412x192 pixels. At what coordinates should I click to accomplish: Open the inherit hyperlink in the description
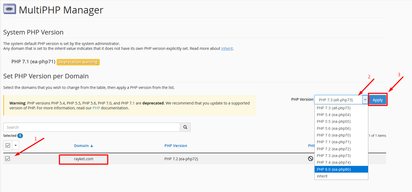click(x=227, y=48)
